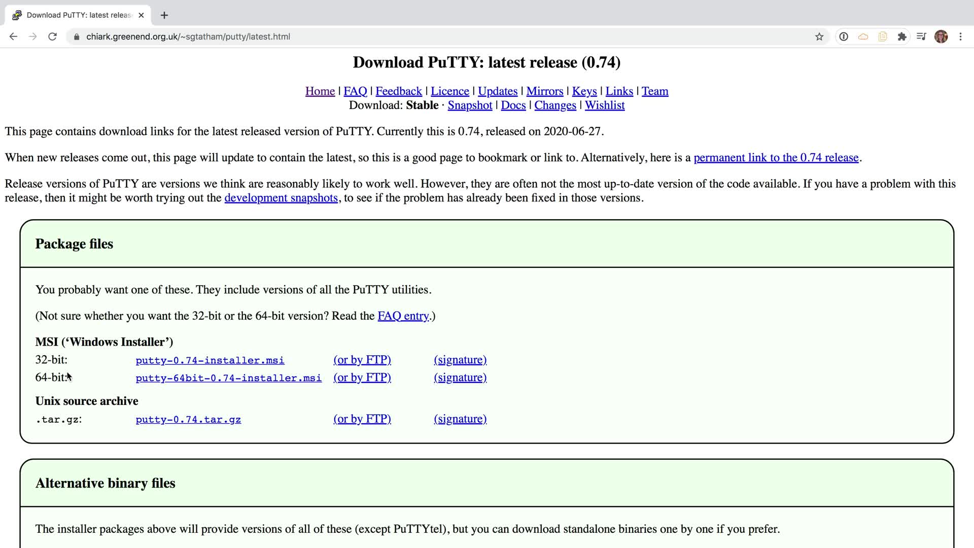
Task: Close the Download PuTTY tab
Action: pos(141,15)
